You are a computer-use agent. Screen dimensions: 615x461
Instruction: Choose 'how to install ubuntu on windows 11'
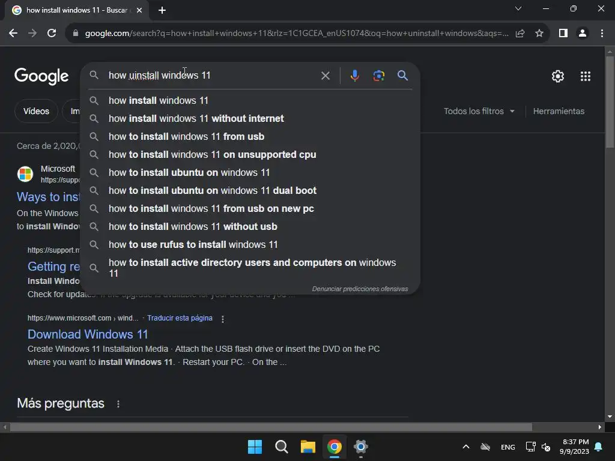tap(250, 173)
